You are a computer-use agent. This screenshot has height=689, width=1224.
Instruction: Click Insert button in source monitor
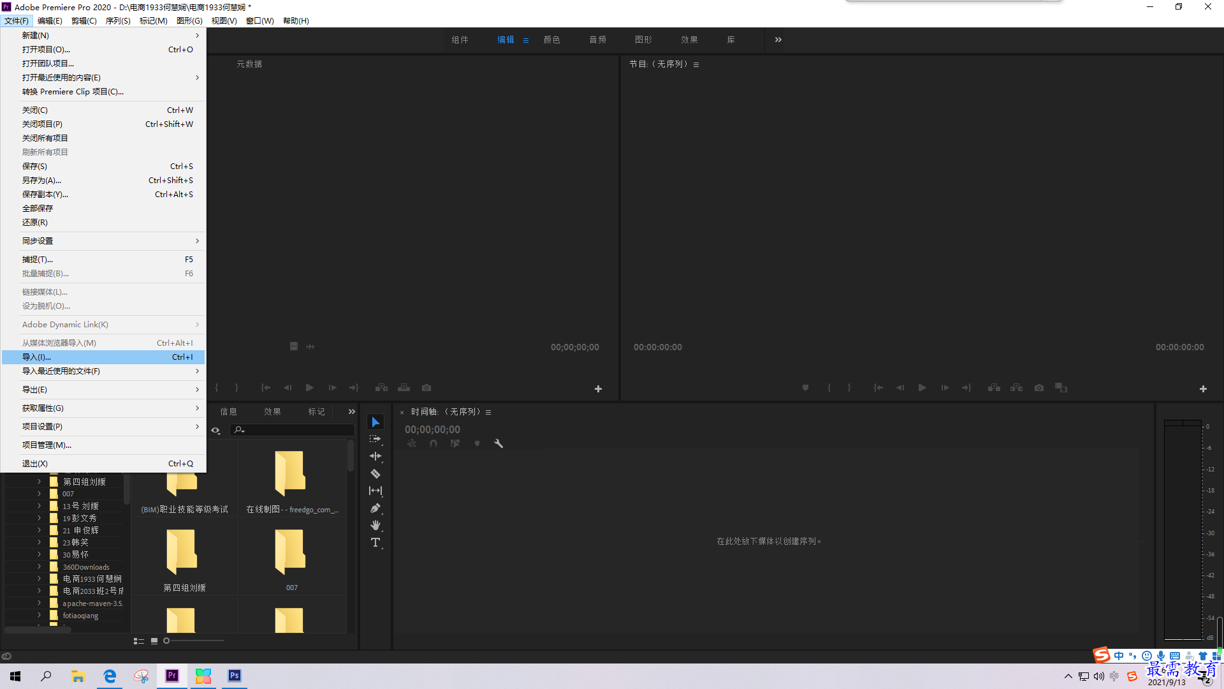pyautogui.click(x=381, y=388)
